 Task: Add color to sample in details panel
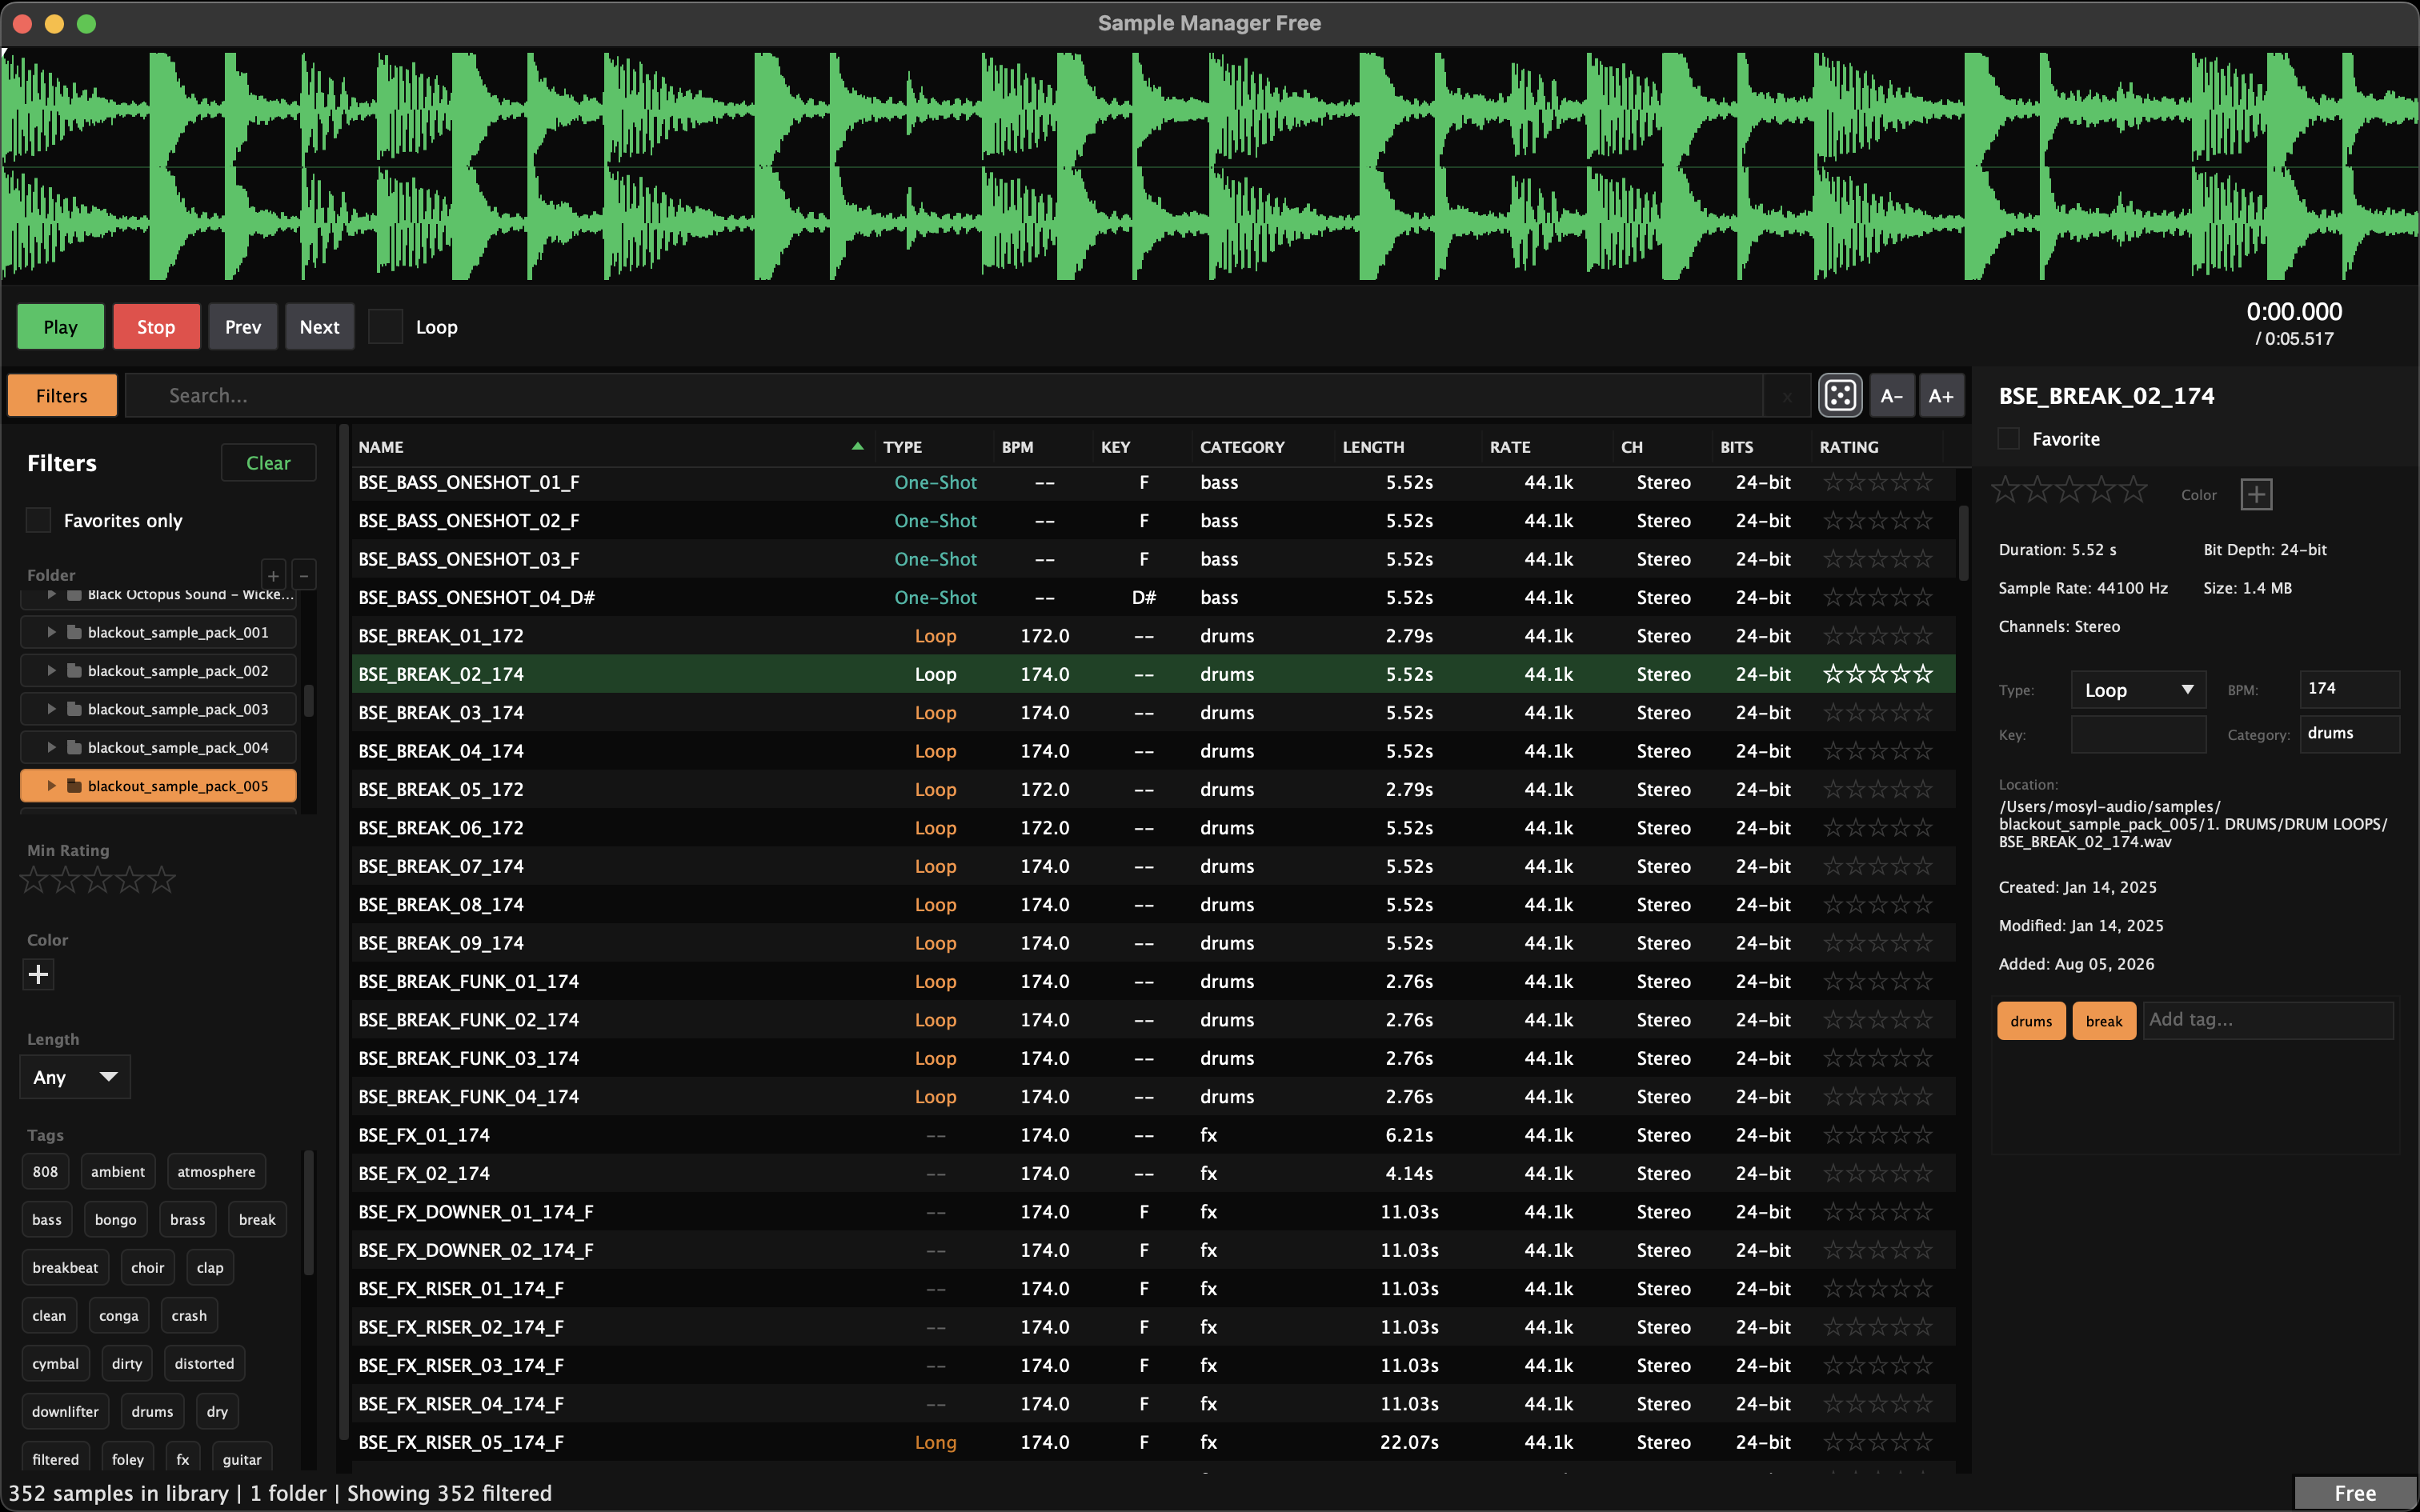2256,494
